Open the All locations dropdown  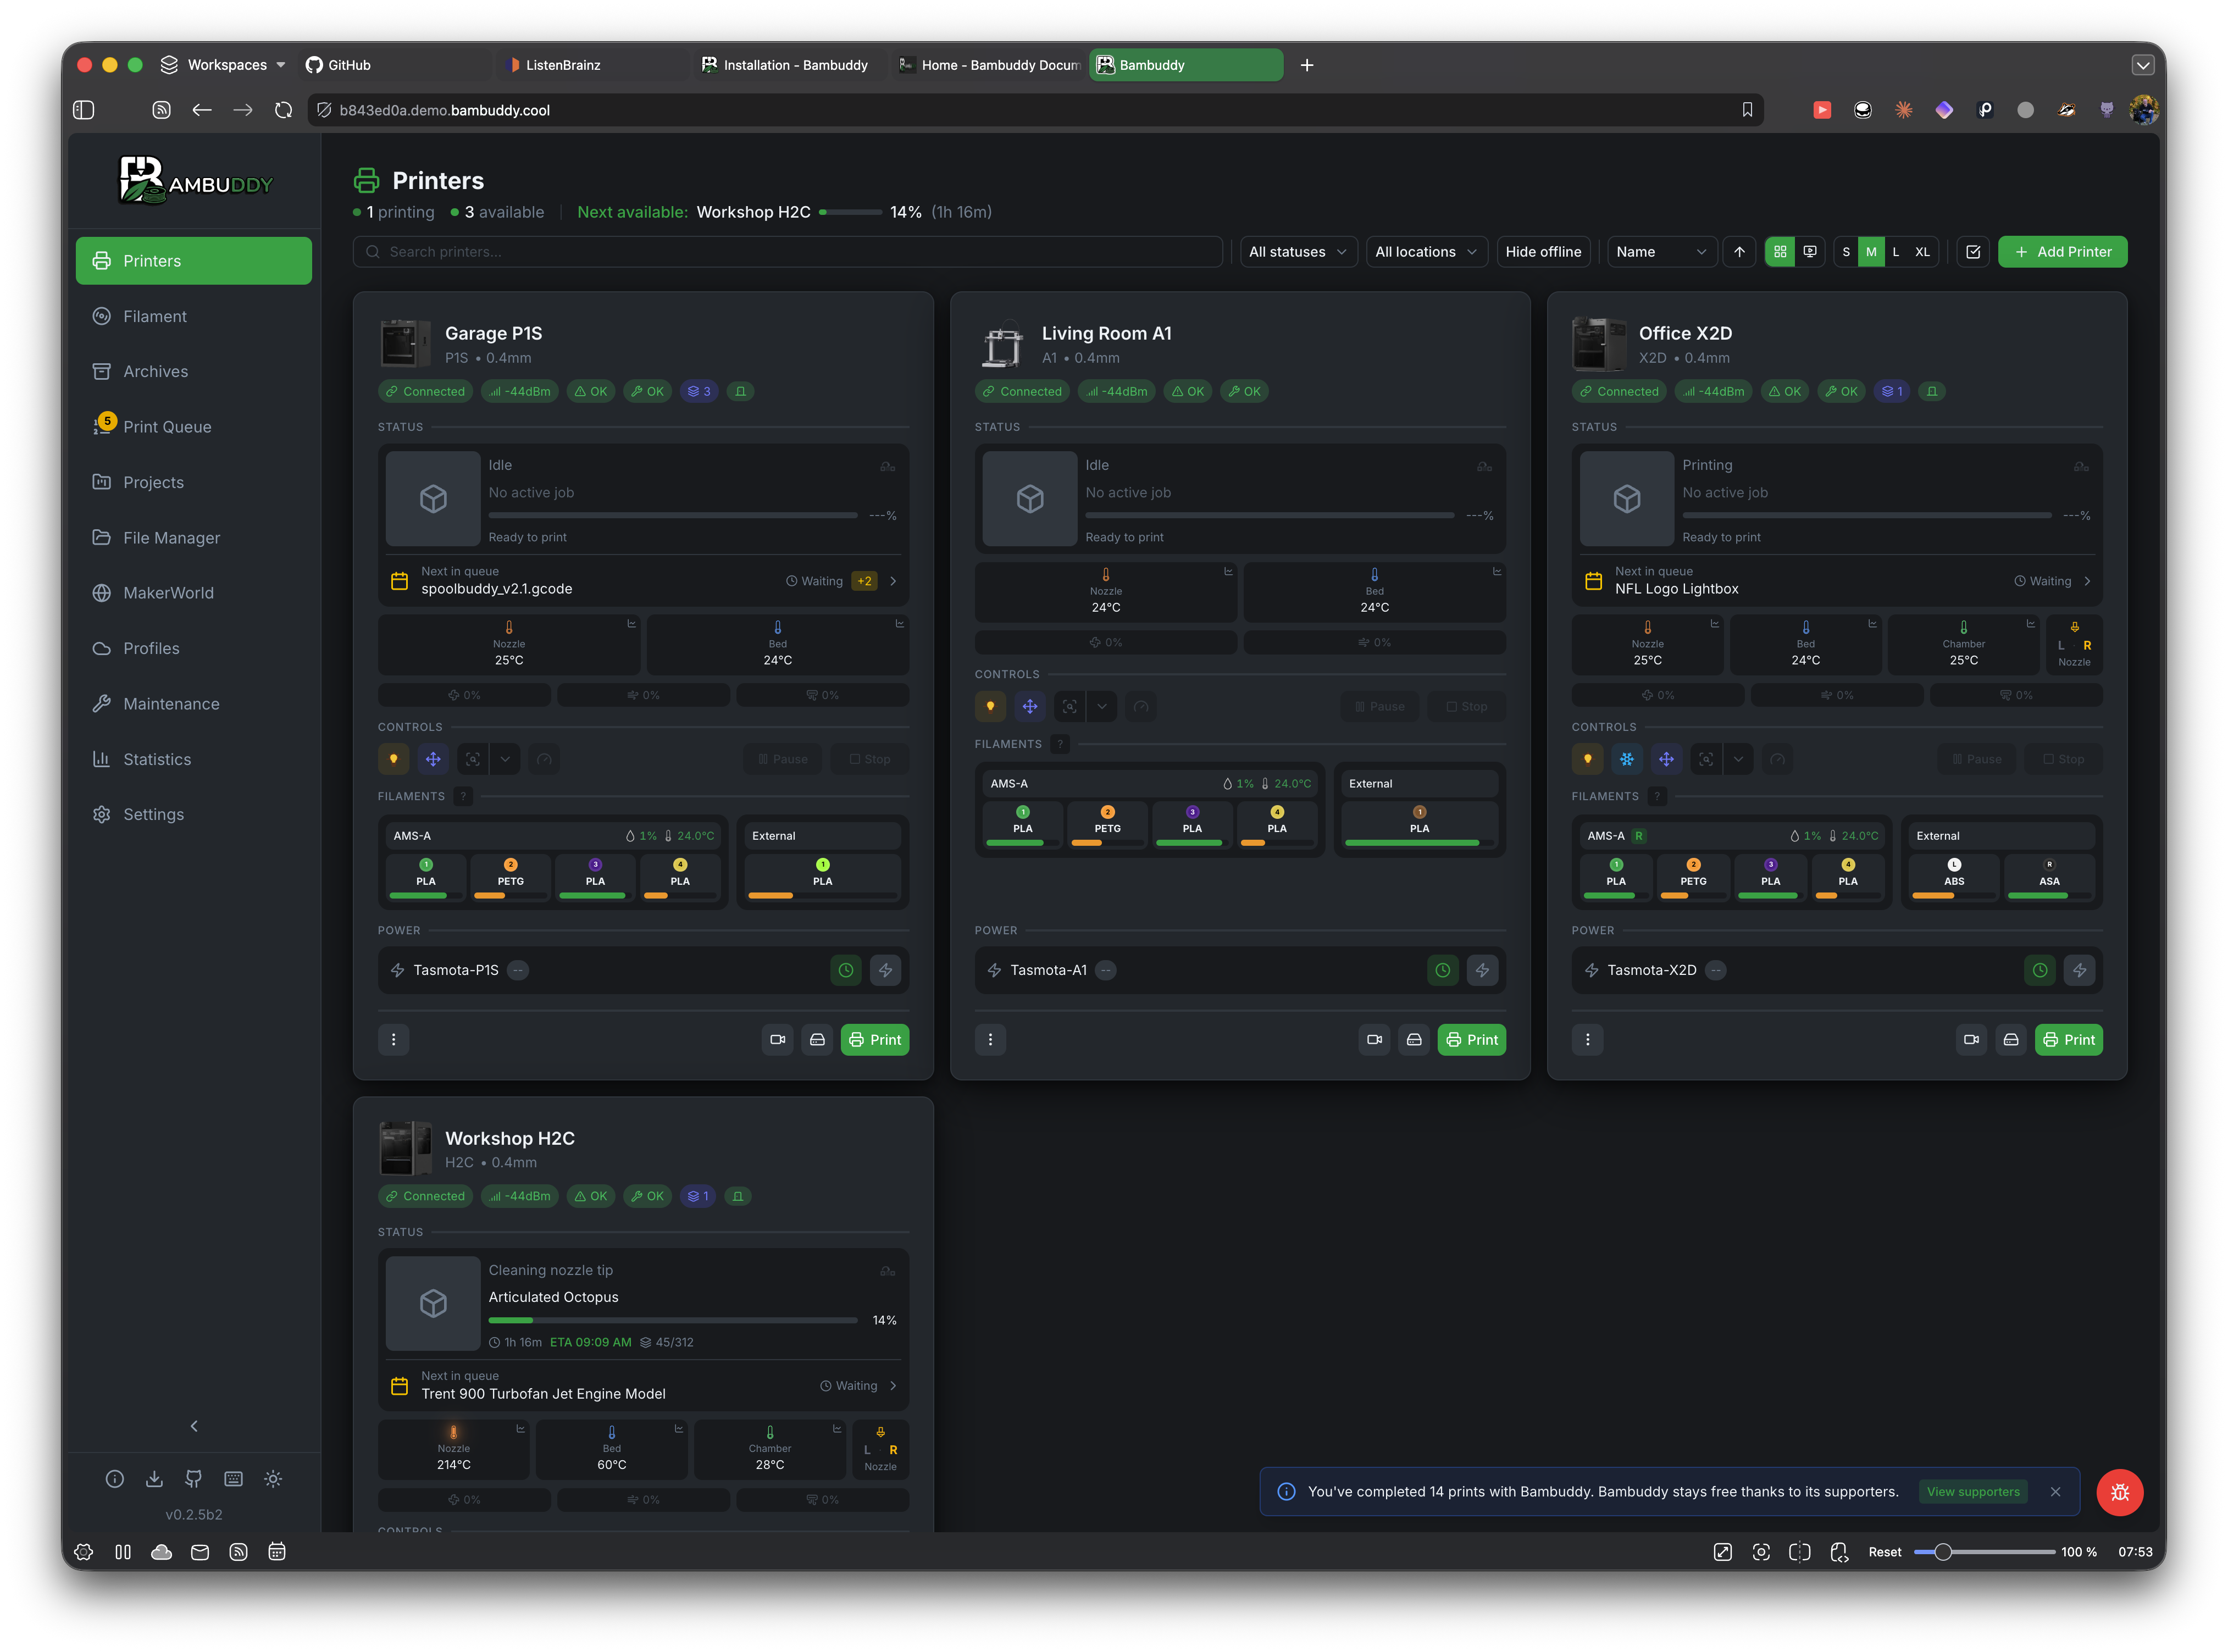click(x=1426, y=252)
